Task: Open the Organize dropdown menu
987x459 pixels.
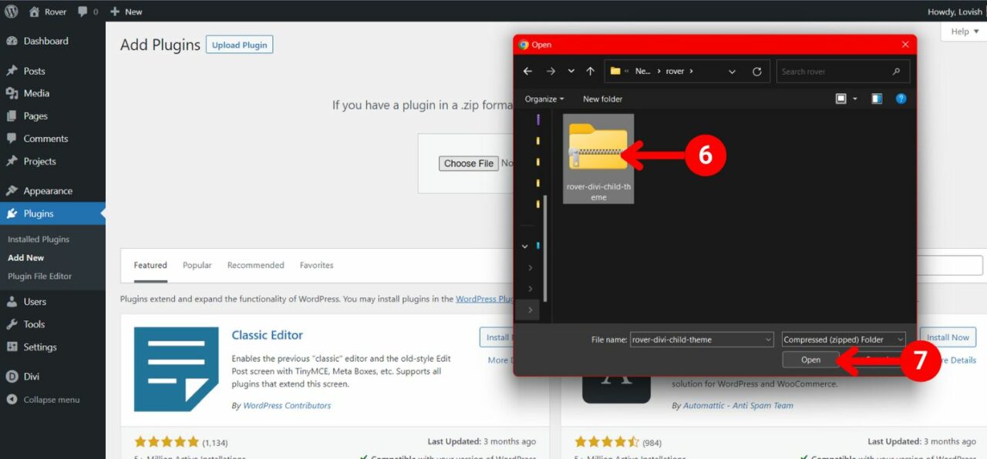Action: click(544, 99)
